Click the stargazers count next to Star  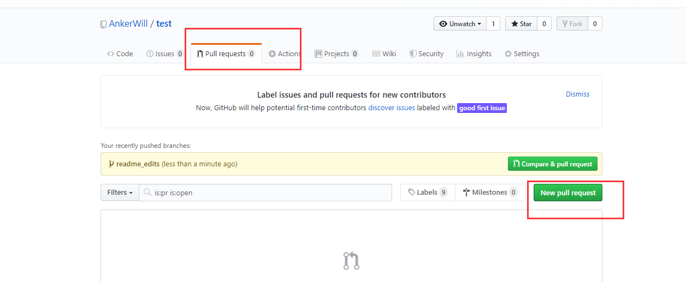(x=544, y=23)
